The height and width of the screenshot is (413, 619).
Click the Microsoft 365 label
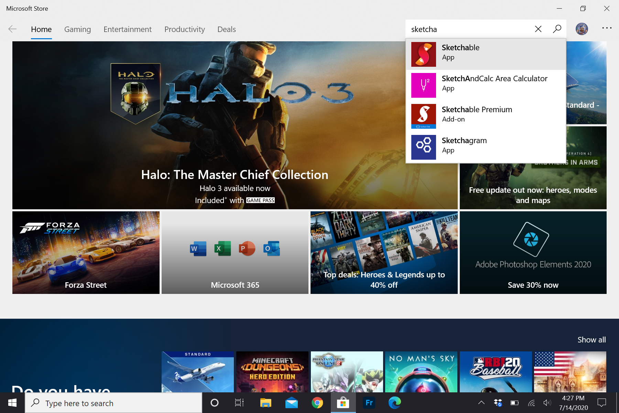[235, 285]
